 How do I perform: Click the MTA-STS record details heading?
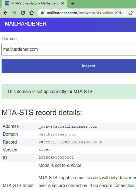42,112
